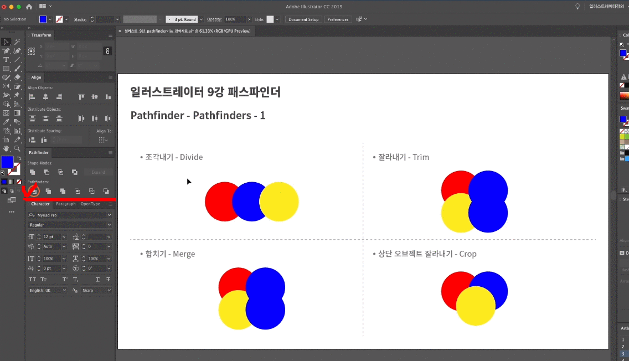Image resolution: width=629 pixels, height=361 pixels.
Task: Open the 3 pt. Round brush dropdown
Action: (x=201, y=19)
